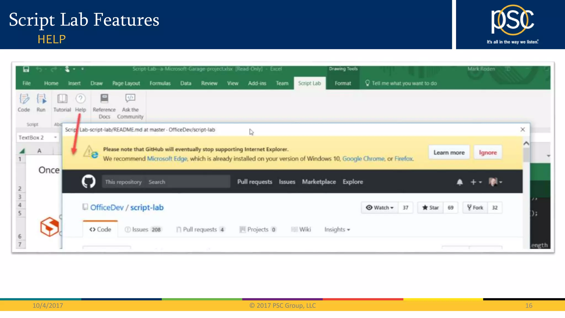
Task: Open the Tutorial book icon
Action: click(62, 99)
